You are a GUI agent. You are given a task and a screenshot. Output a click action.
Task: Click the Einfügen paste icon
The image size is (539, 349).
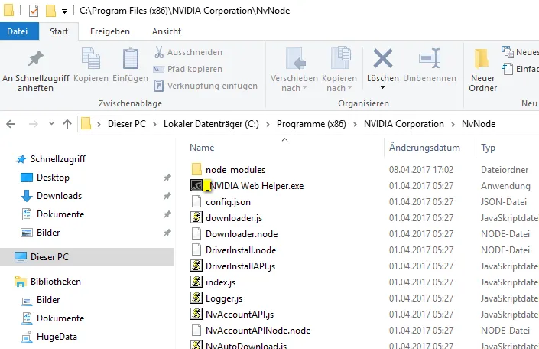coord(131,58)
